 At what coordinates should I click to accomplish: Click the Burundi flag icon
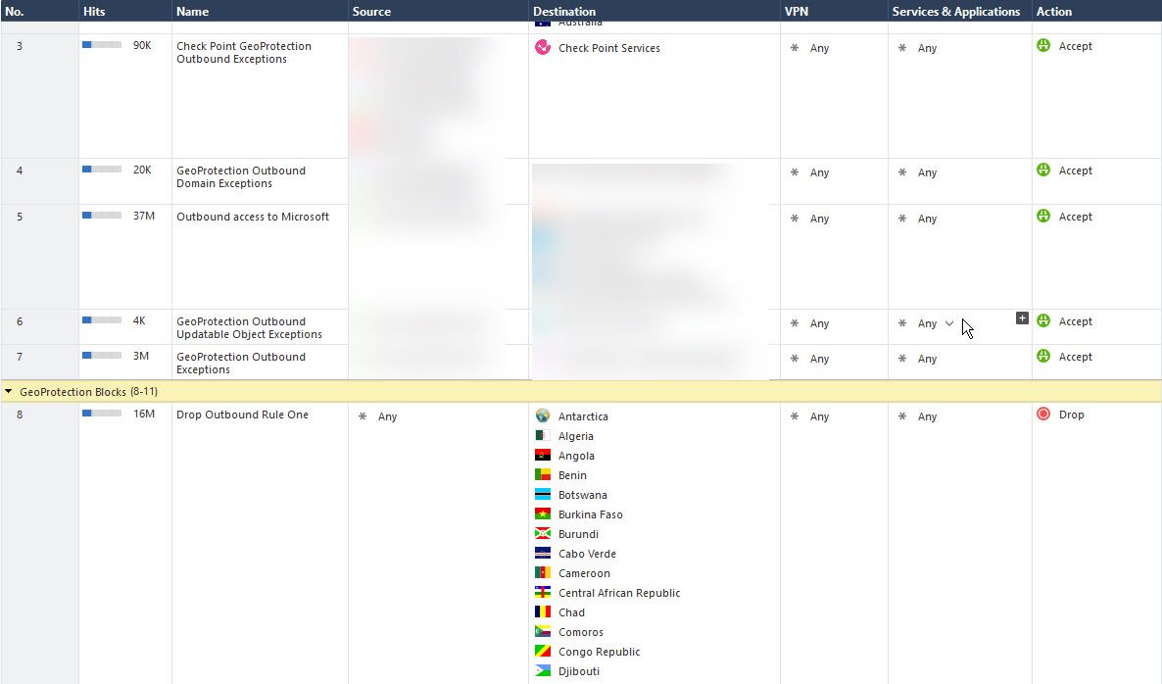(543, 533)
